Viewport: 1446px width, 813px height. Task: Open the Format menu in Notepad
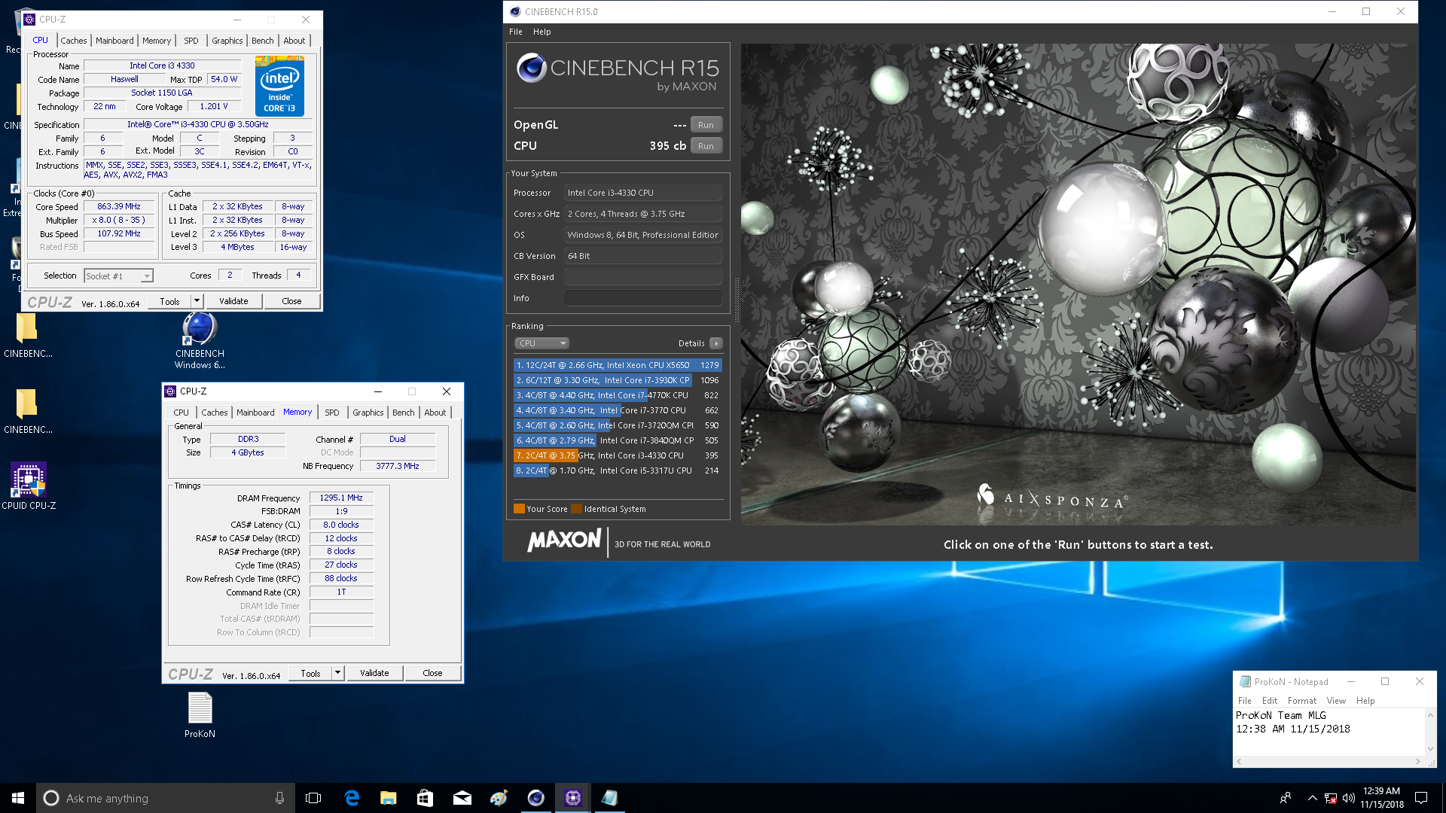(1302, 701)
